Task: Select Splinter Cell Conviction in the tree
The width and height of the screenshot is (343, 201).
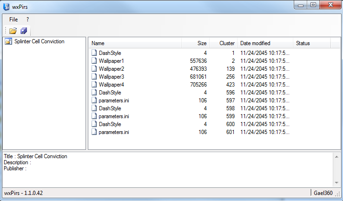Action: [x=40, y=41]
